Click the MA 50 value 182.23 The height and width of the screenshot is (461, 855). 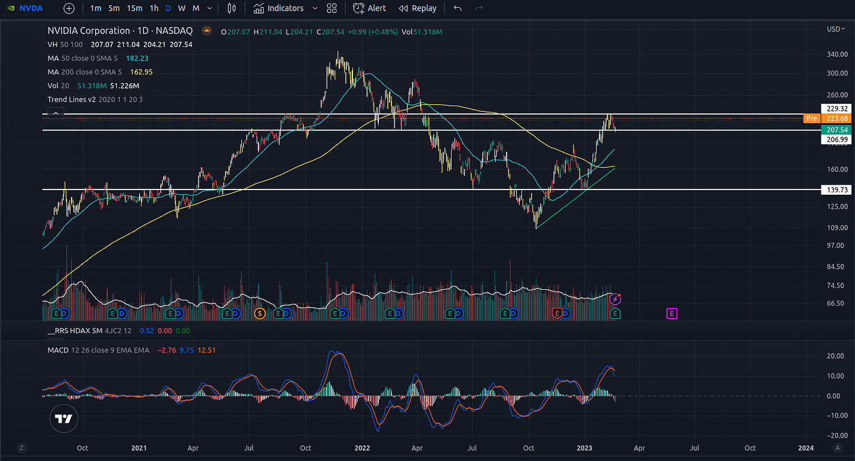137,58
